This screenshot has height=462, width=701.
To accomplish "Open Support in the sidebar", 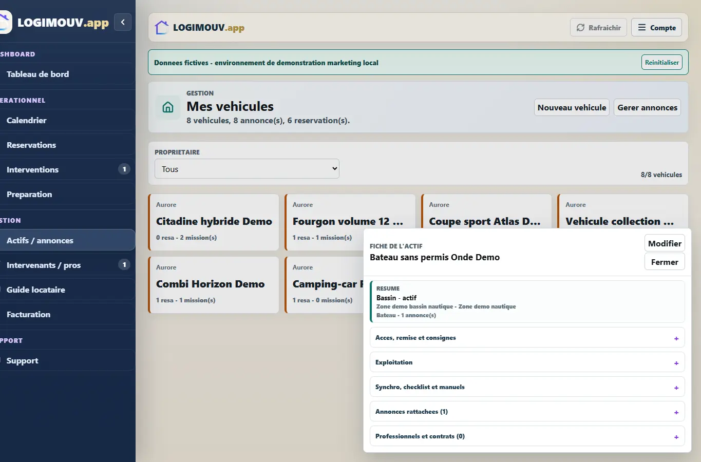I will [x=67, y=360].
